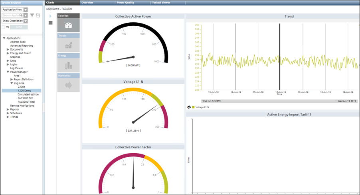360x195 pixels.
Task: Click the save disk icon in System Browser
Action: 38,16
